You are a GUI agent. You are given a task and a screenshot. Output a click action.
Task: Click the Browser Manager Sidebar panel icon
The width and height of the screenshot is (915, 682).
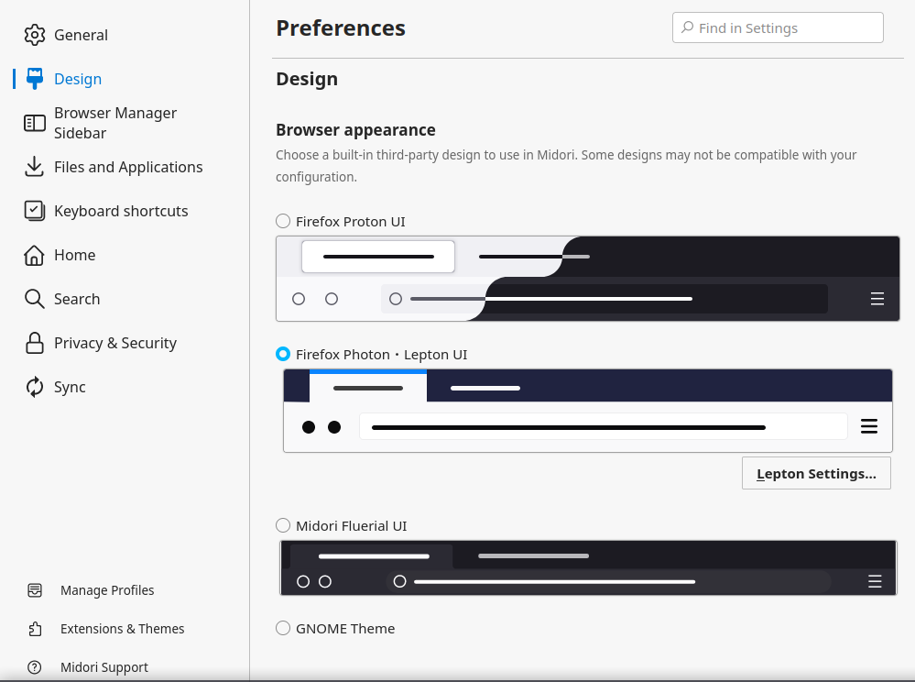pos(35,123)
